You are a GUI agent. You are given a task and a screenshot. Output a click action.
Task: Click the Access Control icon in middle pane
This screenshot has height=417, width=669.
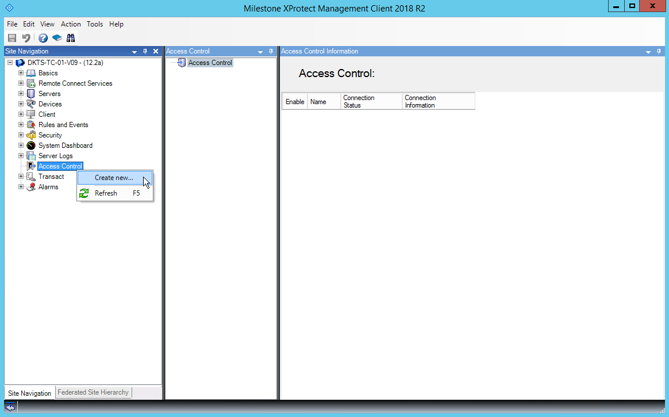182,63
